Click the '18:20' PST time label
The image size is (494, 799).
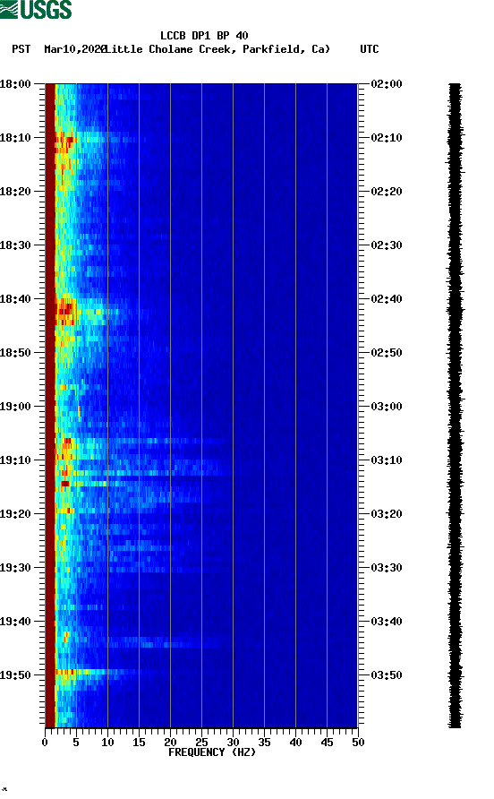(x=15, y=192)
